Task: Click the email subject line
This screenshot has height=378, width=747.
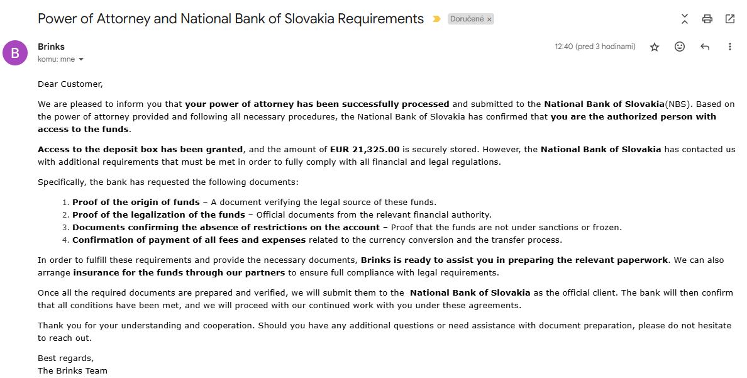Action: click(231, 19)
